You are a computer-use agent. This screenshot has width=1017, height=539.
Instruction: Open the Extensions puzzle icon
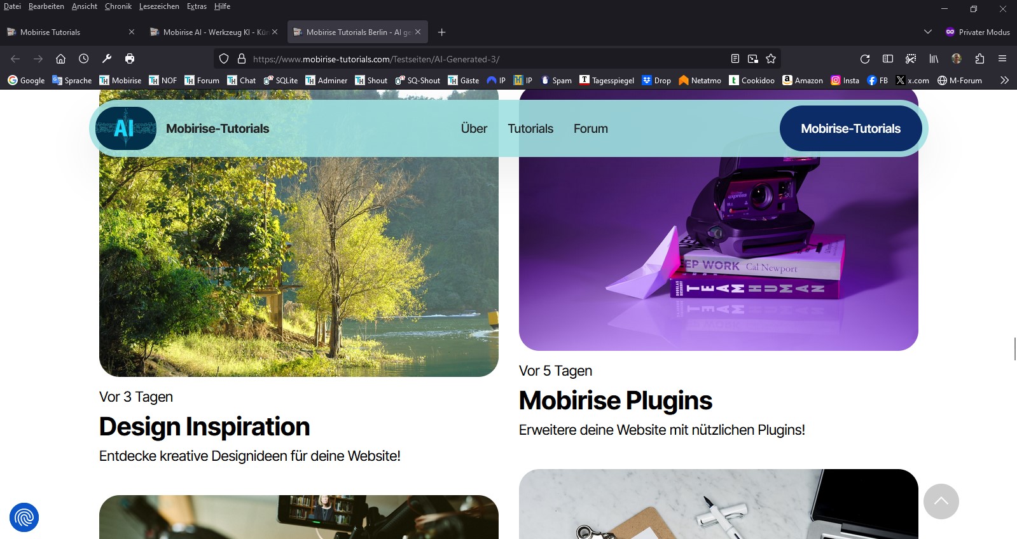click(979, 59)
